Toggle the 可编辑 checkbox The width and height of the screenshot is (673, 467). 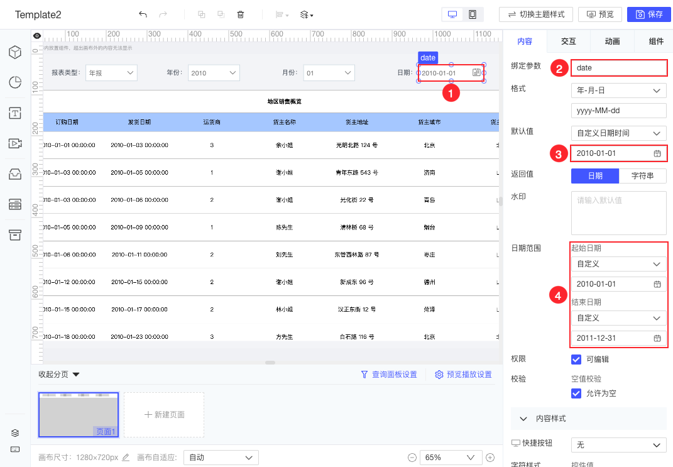point(576,360)
